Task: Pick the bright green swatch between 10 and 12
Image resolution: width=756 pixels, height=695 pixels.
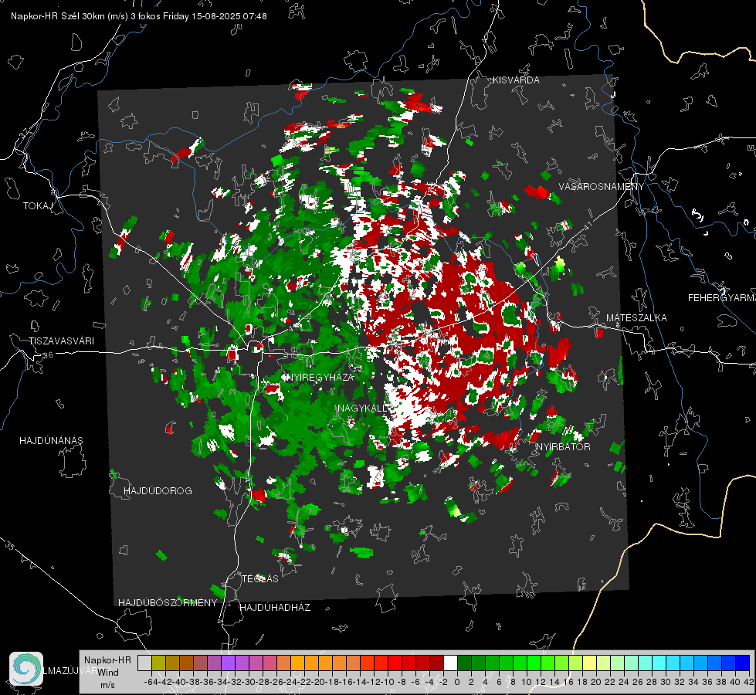Action: coord(534,663)
